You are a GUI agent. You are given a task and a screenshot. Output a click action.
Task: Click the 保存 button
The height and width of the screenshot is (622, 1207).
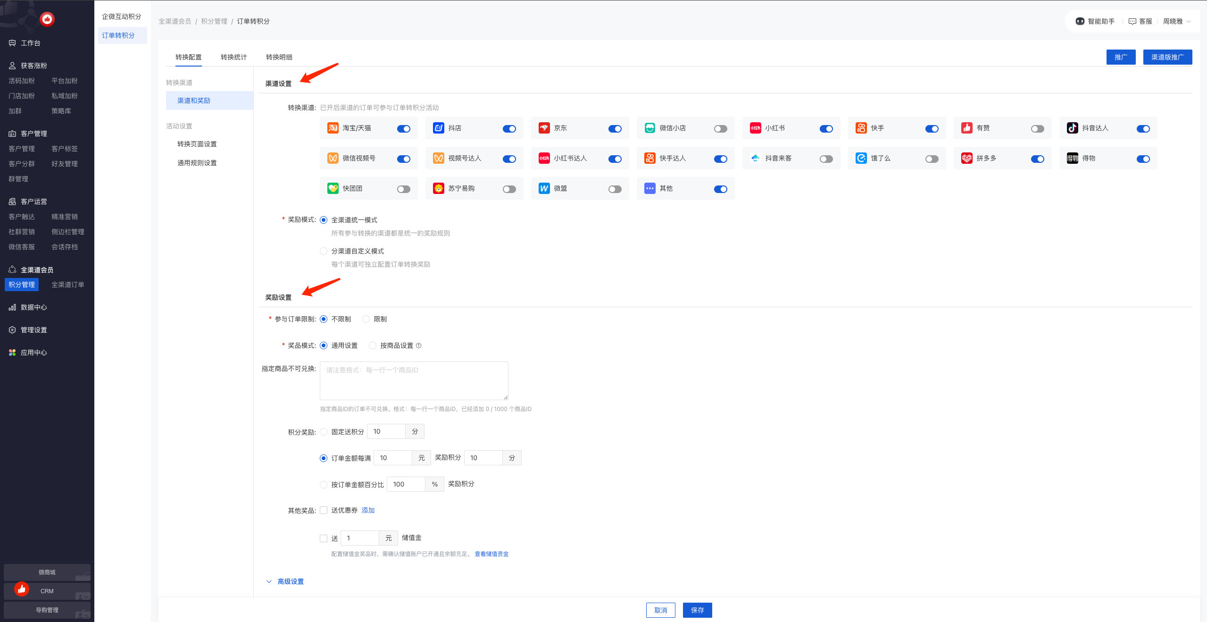[x=697, y=610]
